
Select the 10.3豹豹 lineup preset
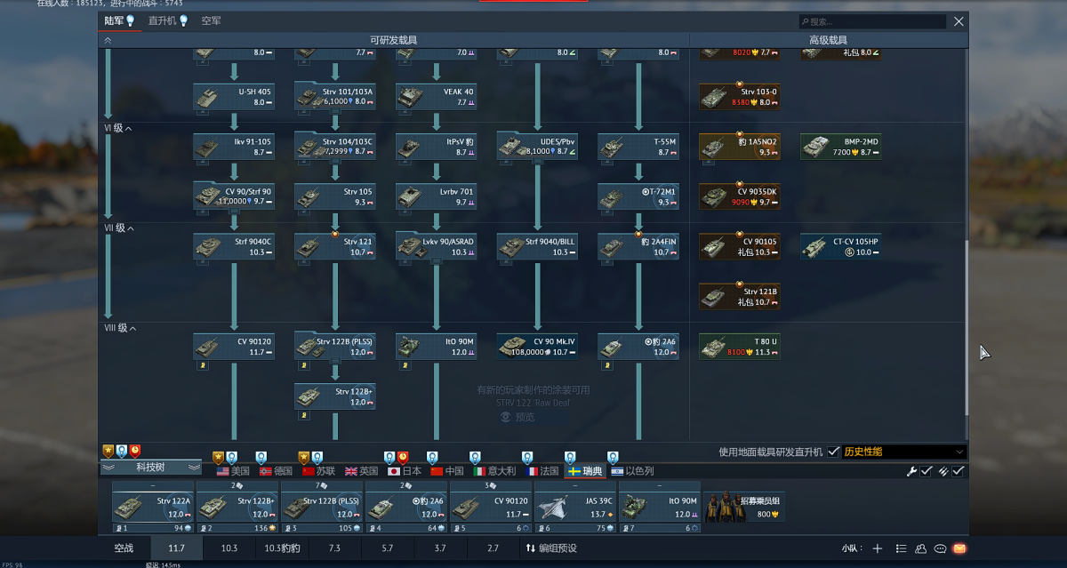282,548
